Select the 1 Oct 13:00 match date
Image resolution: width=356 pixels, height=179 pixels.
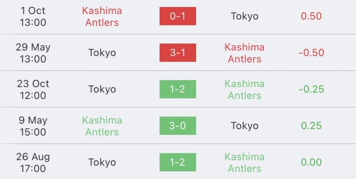pos(33,16)
